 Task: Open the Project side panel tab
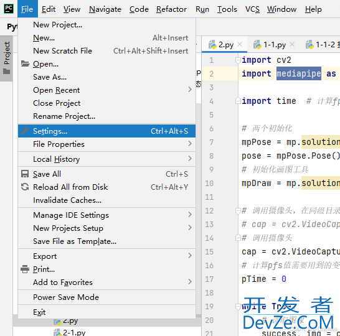6,58
